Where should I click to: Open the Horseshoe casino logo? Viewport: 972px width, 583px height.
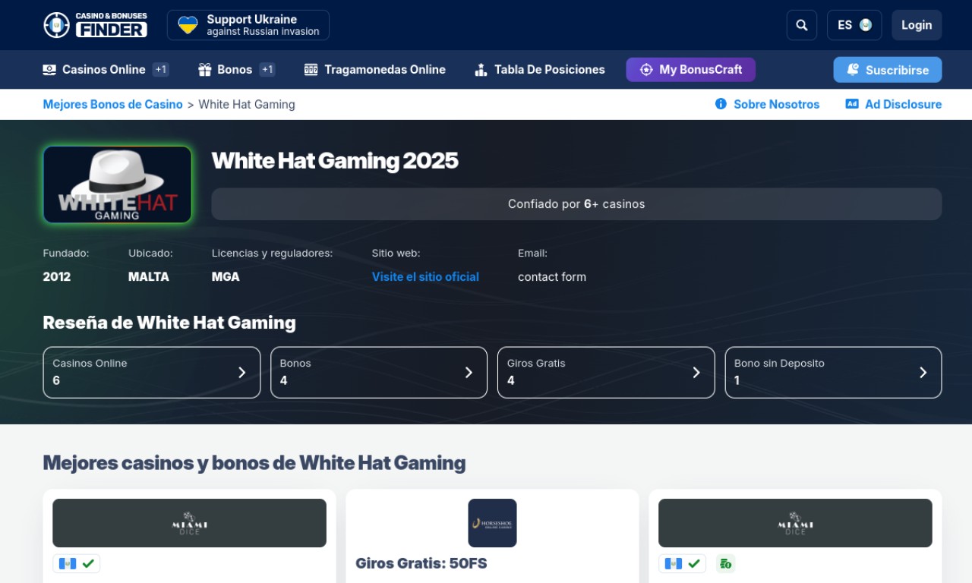coord(492,523)
